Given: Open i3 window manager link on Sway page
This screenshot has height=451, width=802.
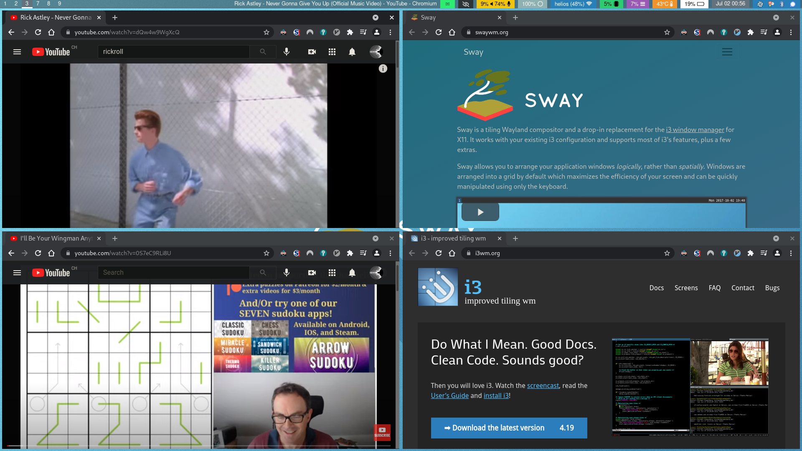Looking at the screenshot, I should pos(695,130).
